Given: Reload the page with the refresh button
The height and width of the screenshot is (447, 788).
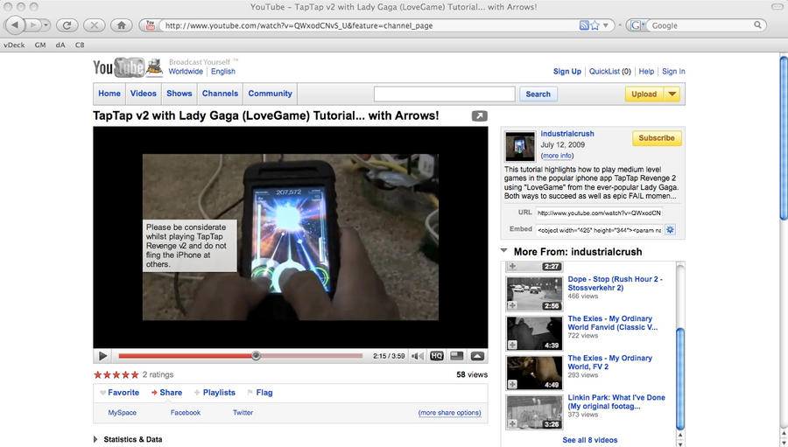Looking at the screenshot, I should [67, 24].
